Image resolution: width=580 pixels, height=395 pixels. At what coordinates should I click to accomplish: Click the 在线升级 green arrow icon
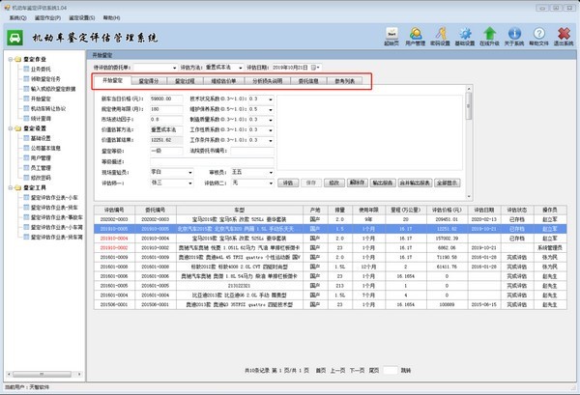[x=490, y=34]
